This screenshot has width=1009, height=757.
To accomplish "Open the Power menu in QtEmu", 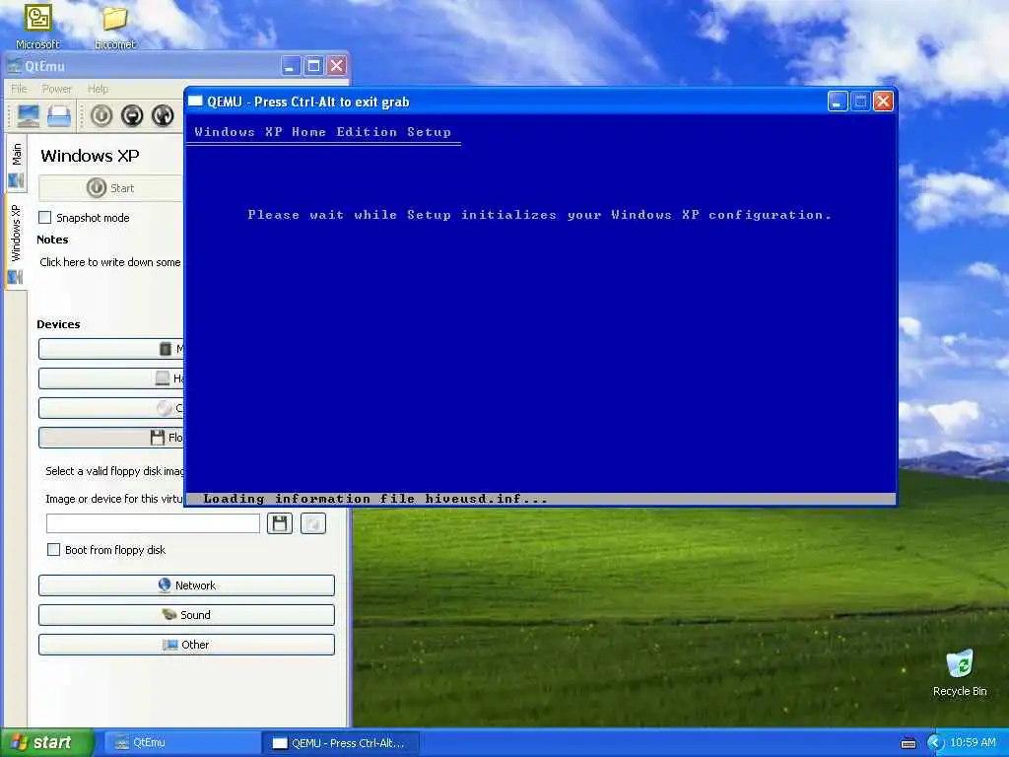I will (x=56, y=89).
